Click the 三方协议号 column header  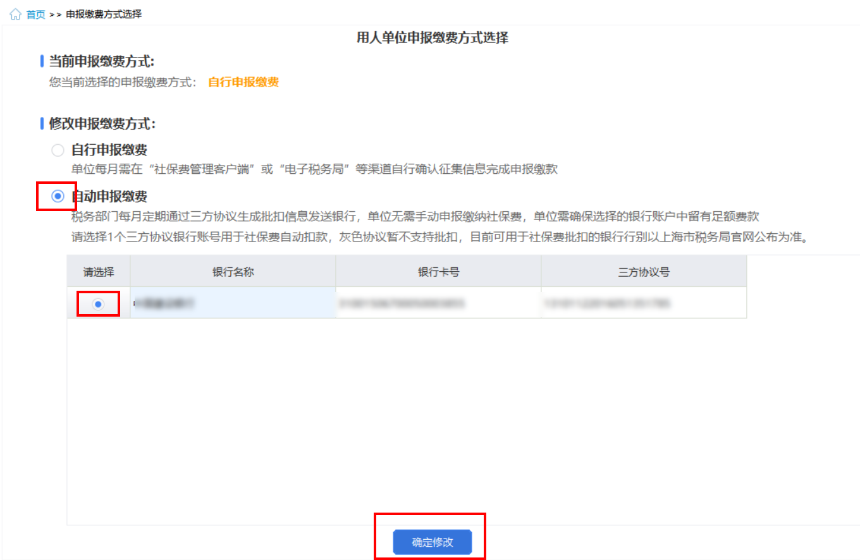644,272
